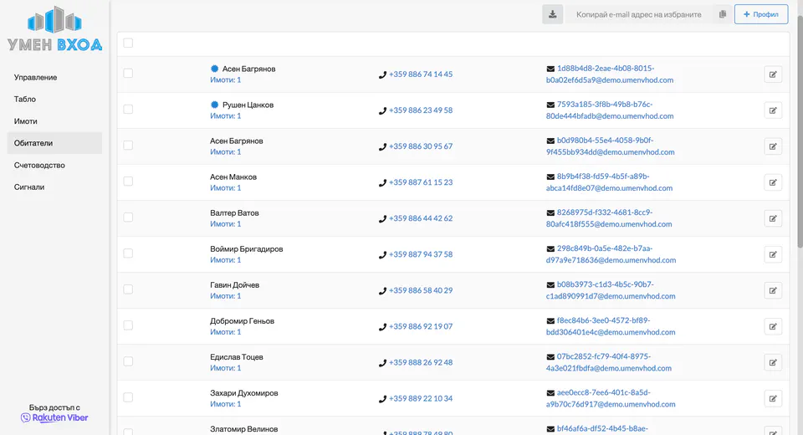803x435 pixels.
Task: Click the Умен Вход logo
Action: (x=54, y=30)
